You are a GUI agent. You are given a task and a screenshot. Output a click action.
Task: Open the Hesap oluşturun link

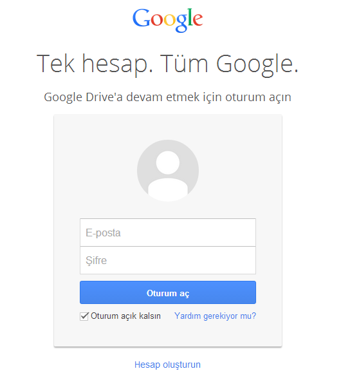[167, 365]
